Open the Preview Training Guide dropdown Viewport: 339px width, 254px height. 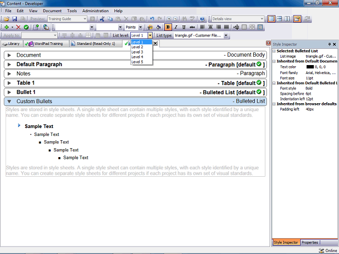(x=85, y=19)
